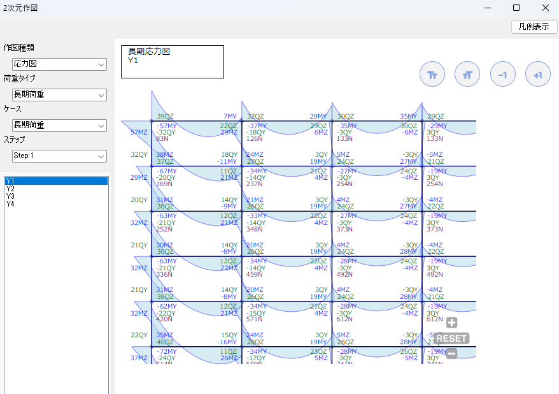Click the 39QZ value in the diagram
559x394 pixels.
coord(165,116)
